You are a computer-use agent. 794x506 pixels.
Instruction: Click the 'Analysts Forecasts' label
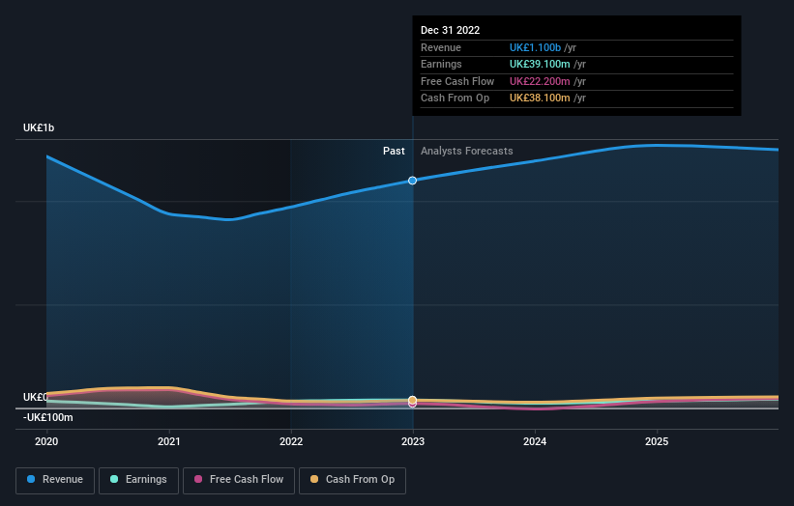(467, 151)
